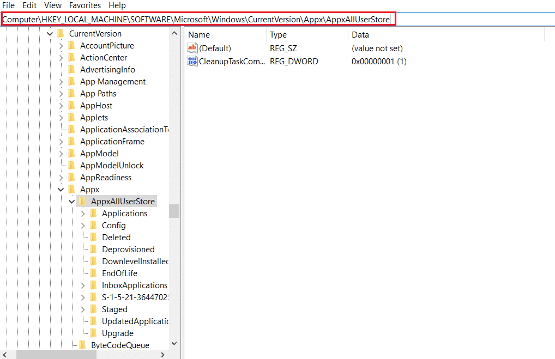
Task: Click the (Default) string value icon
Action: point(192,48)
